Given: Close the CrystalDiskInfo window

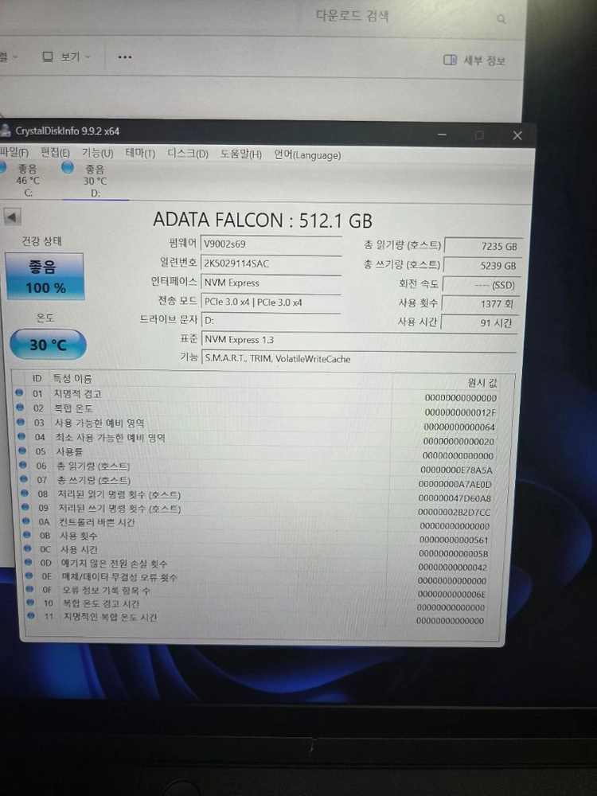Looking at the screenshot, I should pyautogui.click(x=517, y=135).
